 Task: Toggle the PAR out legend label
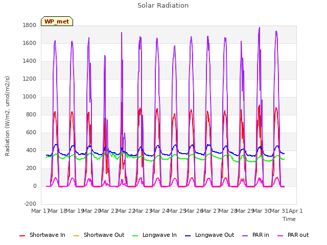click(298, 235)
